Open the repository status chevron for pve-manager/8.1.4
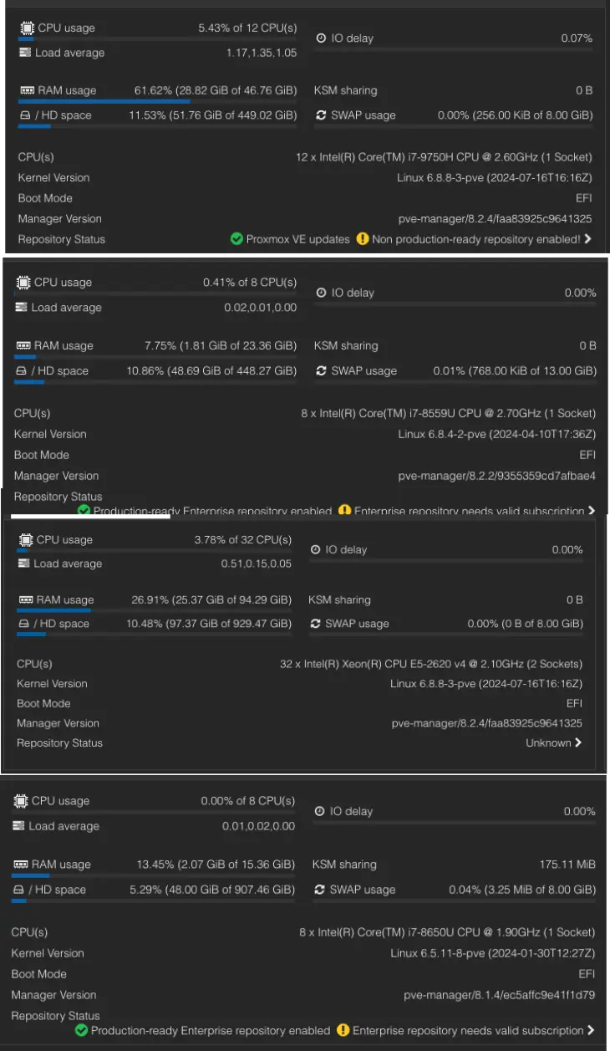The height and width of the screenshot is (1051, 610). [591, 1030]
